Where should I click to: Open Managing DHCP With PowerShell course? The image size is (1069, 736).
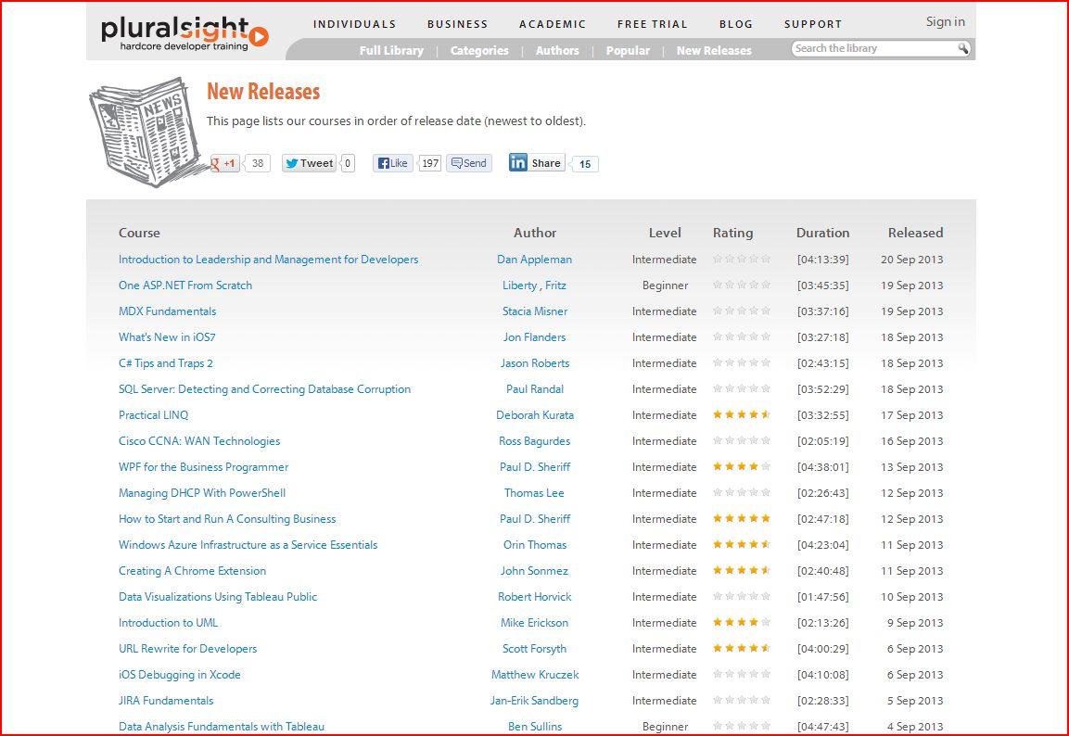click(x=202, y=493)
